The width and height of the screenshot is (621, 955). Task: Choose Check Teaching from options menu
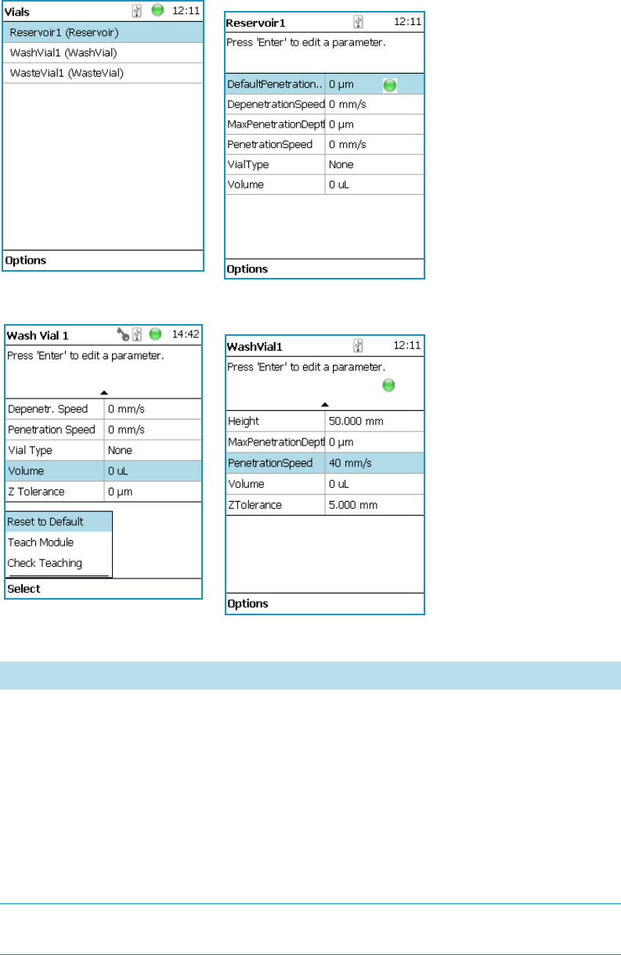(x=59, y=563)
